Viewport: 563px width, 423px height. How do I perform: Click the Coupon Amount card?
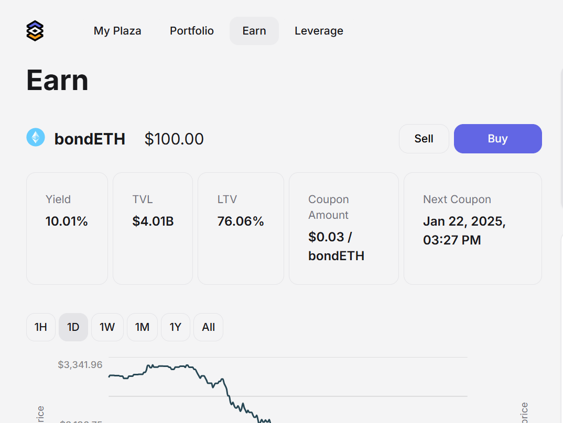click(x=343, y=228)
